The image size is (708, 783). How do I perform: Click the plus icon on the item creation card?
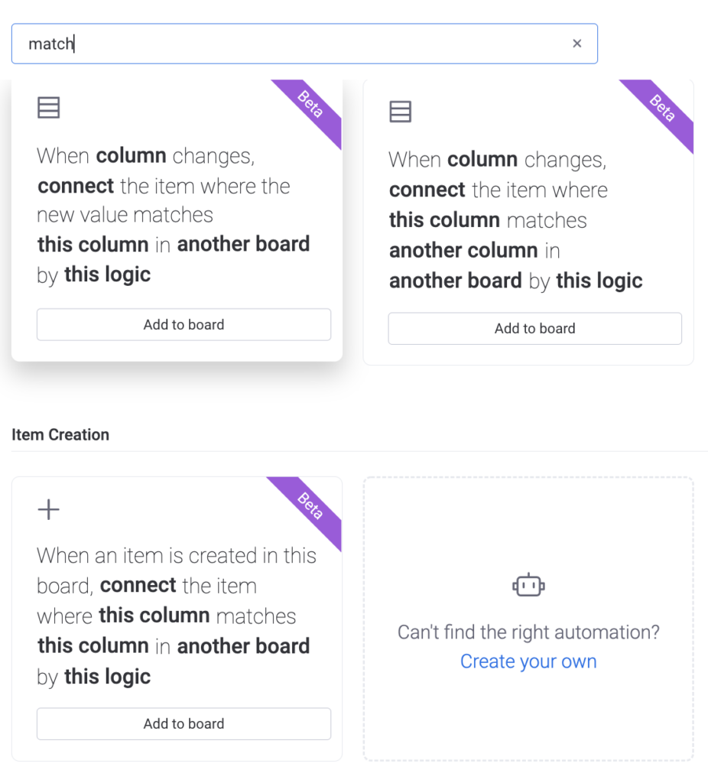[x=48, y=509]
